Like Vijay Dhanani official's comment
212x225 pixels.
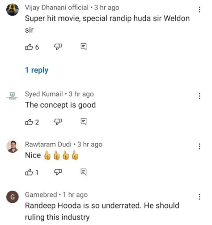(29, 47)
